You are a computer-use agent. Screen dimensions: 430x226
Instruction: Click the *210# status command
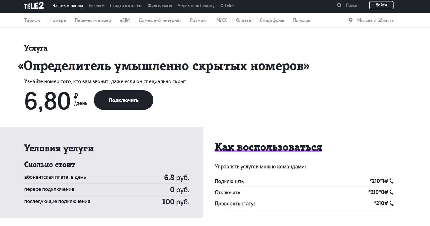point(381,204)
